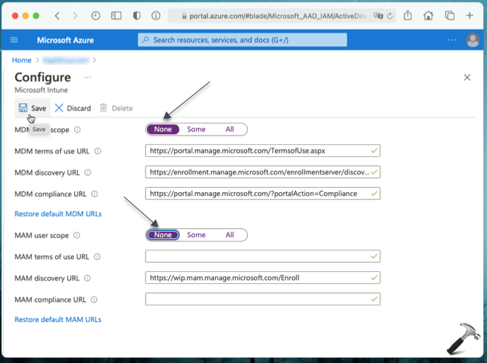The image size is (487, 363).
Task: Toggle Safari sidebar icon
Action: pos(116,16)
